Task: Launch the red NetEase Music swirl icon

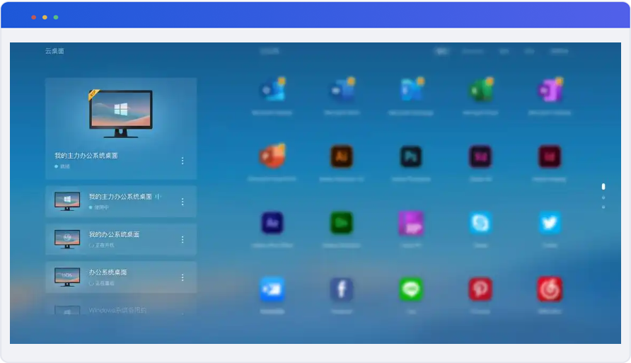Action: (x=550, y=289)
